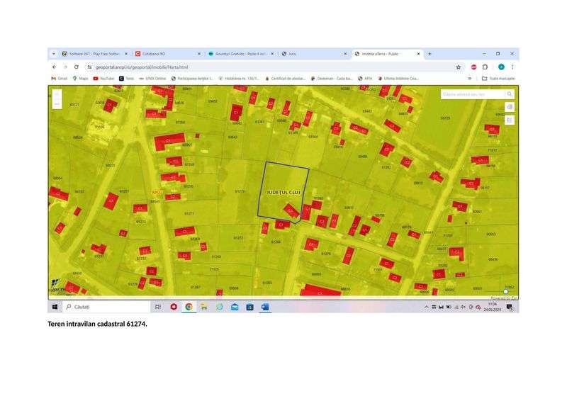Open a new browser tab

(x=430, y=54)
